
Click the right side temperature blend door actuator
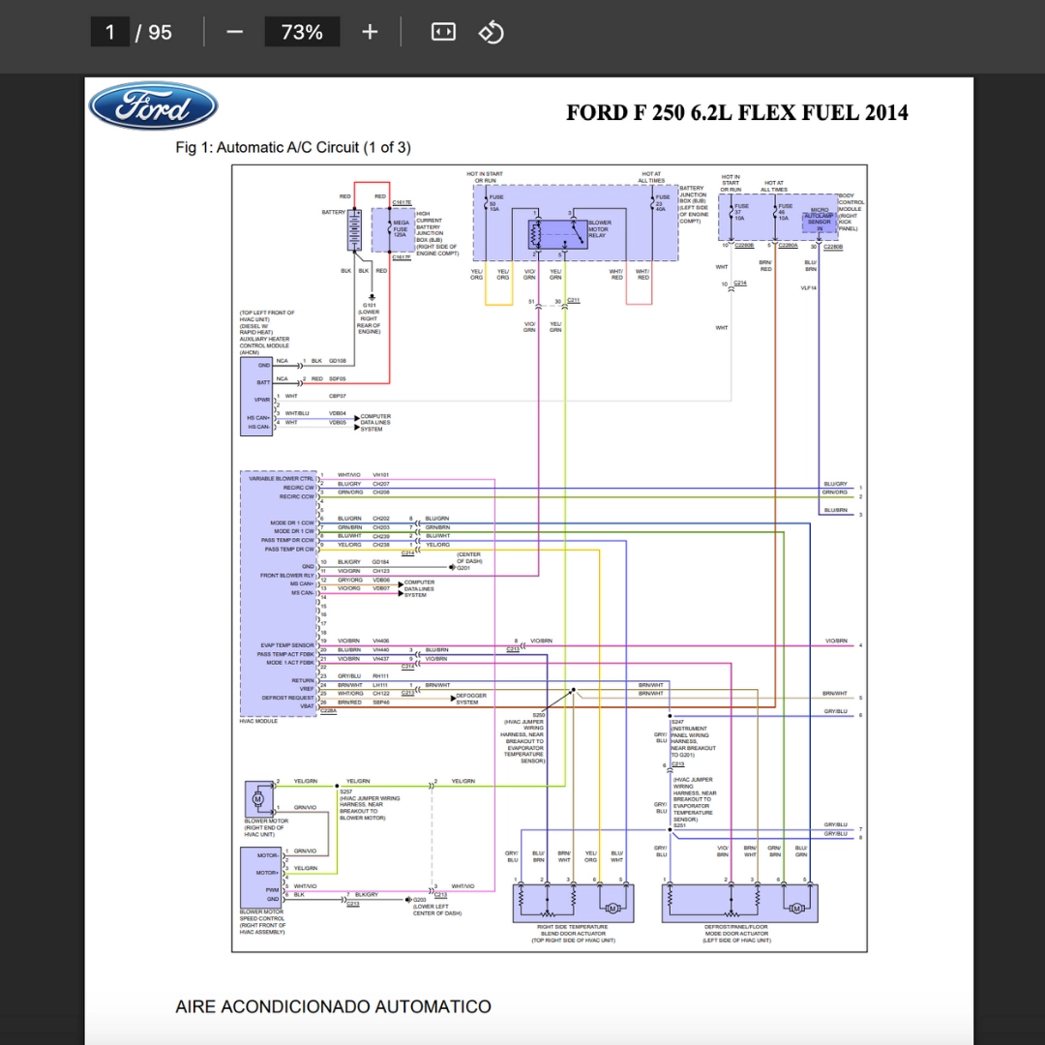coord(573,903)
